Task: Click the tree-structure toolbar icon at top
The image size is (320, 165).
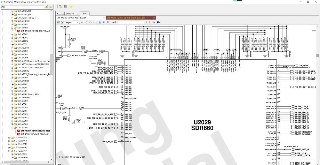Action: click(x=60, y=6)
